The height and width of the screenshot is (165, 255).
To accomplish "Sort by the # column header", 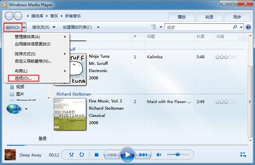I will pos(135,36).
